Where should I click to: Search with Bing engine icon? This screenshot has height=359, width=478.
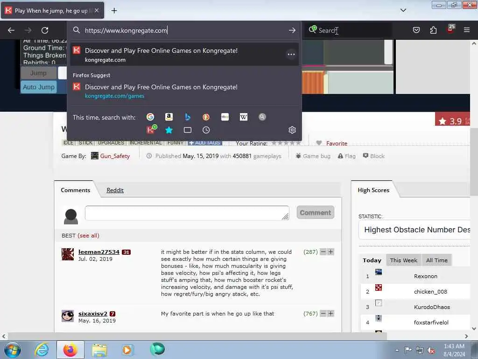click(x=188, y=117)
